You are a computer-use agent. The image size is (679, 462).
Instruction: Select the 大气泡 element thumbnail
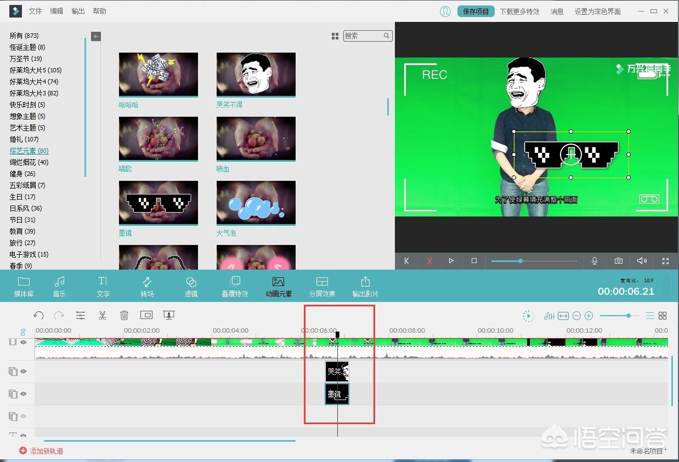pyautogui.click(x=256, y=203)
